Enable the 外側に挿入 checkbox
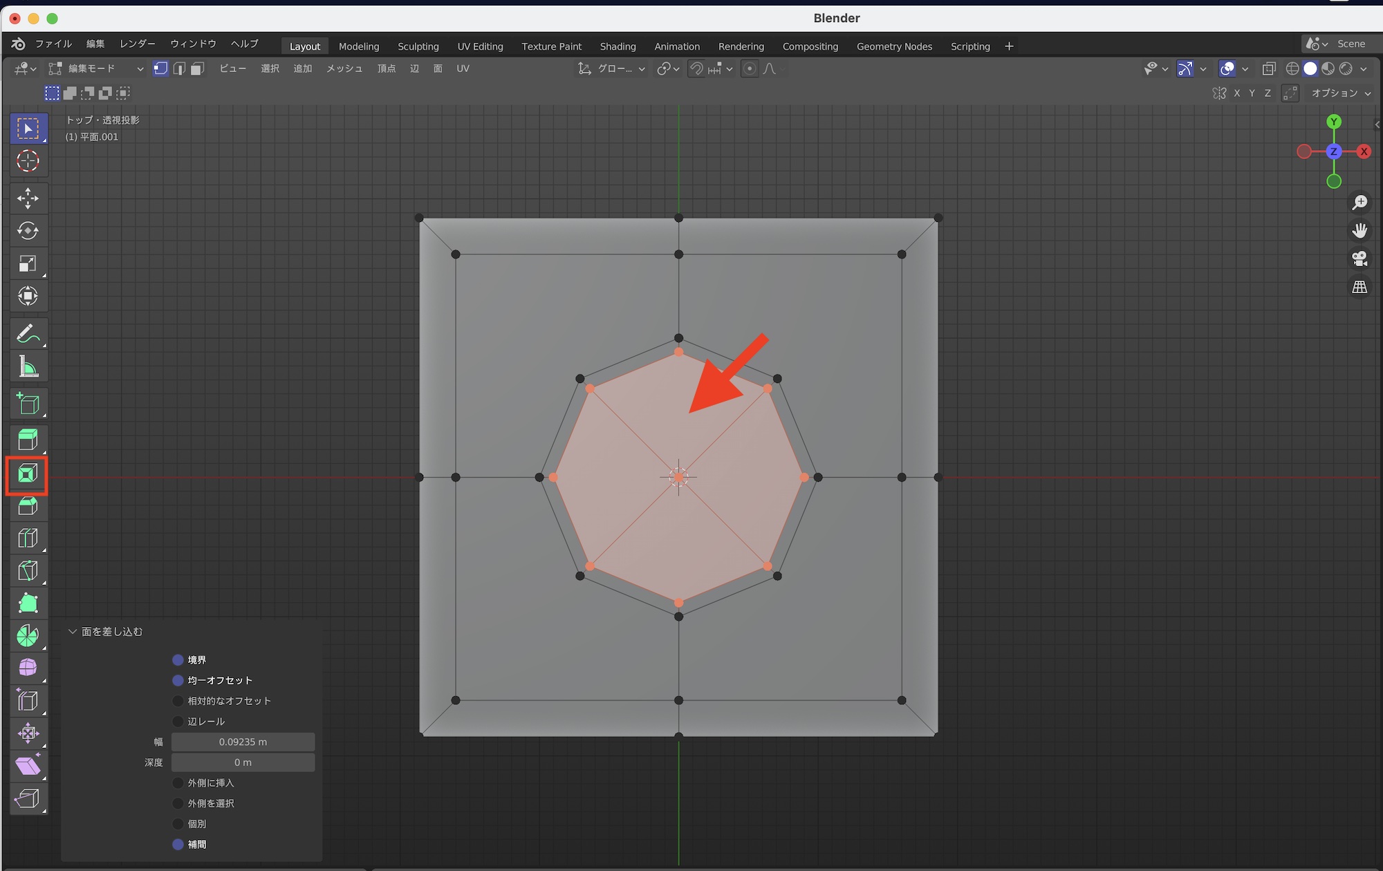This screenshot has height=871, width=1383. click(178, 783)
